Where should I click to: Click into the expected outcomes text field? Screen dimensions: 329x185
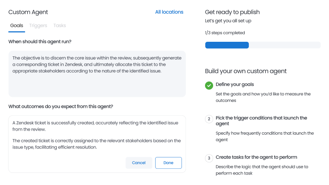pos(97,135)
